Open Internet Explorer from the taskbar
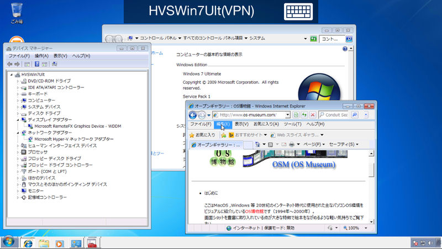 28,243
